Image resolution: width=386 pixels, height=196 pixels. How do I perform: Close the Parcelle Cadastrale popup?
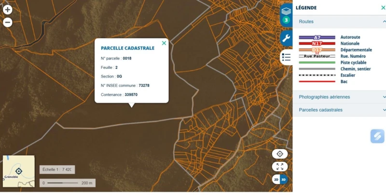click(x=164, y=43)
